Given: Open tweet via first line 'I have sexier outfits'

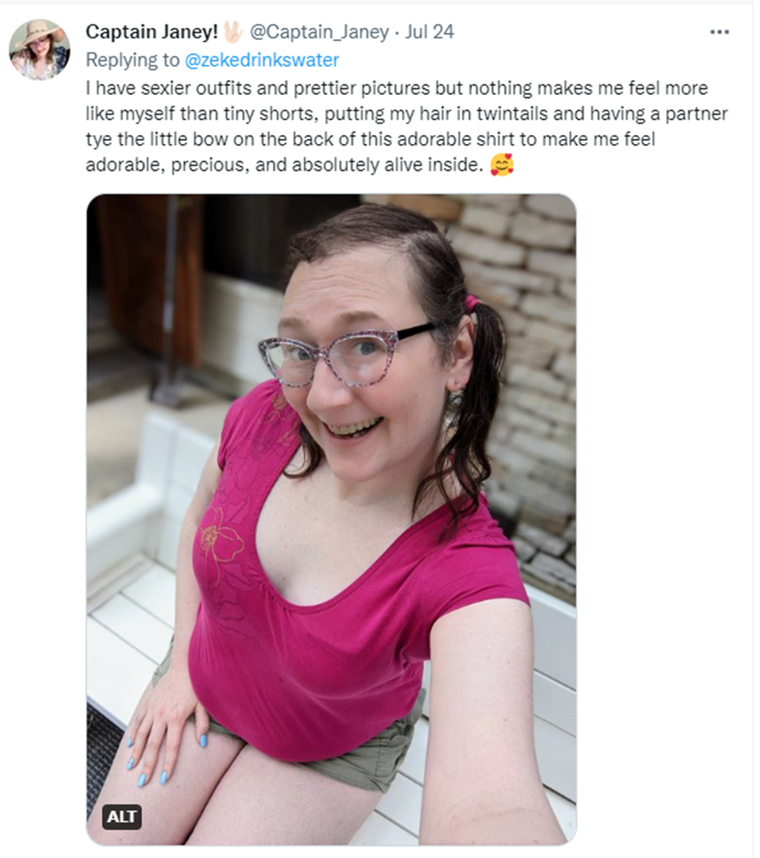Looking at the screenshot, I should (x=396, y=88).
